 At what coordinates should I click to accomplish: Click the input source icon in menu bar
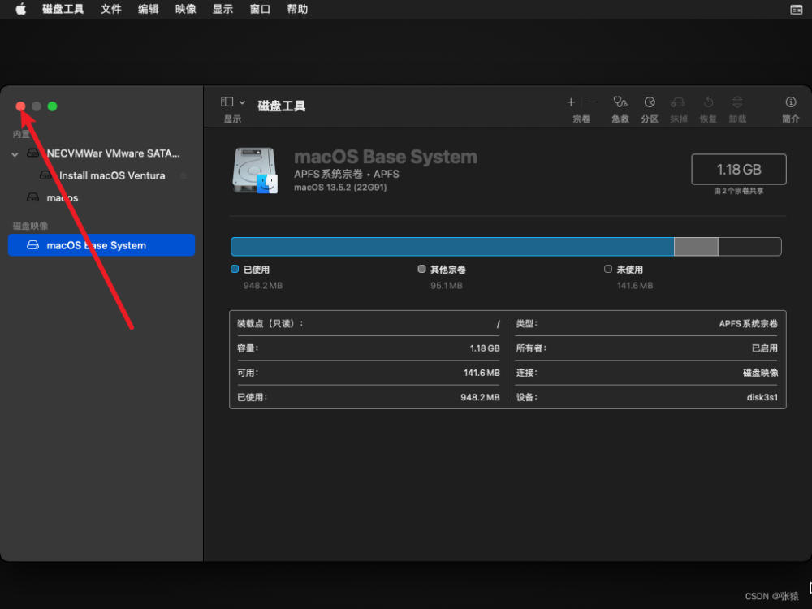click(x=796, y=9)
